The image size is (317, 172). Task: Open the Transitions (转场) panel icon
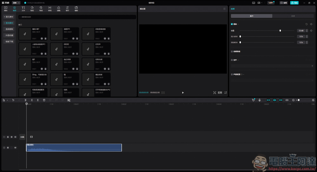click(x=50, y=9)
